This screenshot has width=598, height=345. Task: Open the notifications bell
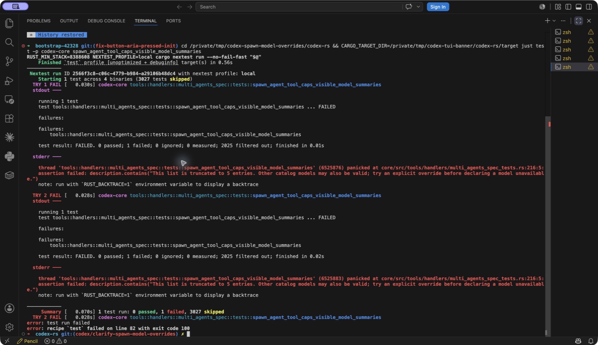591,341
